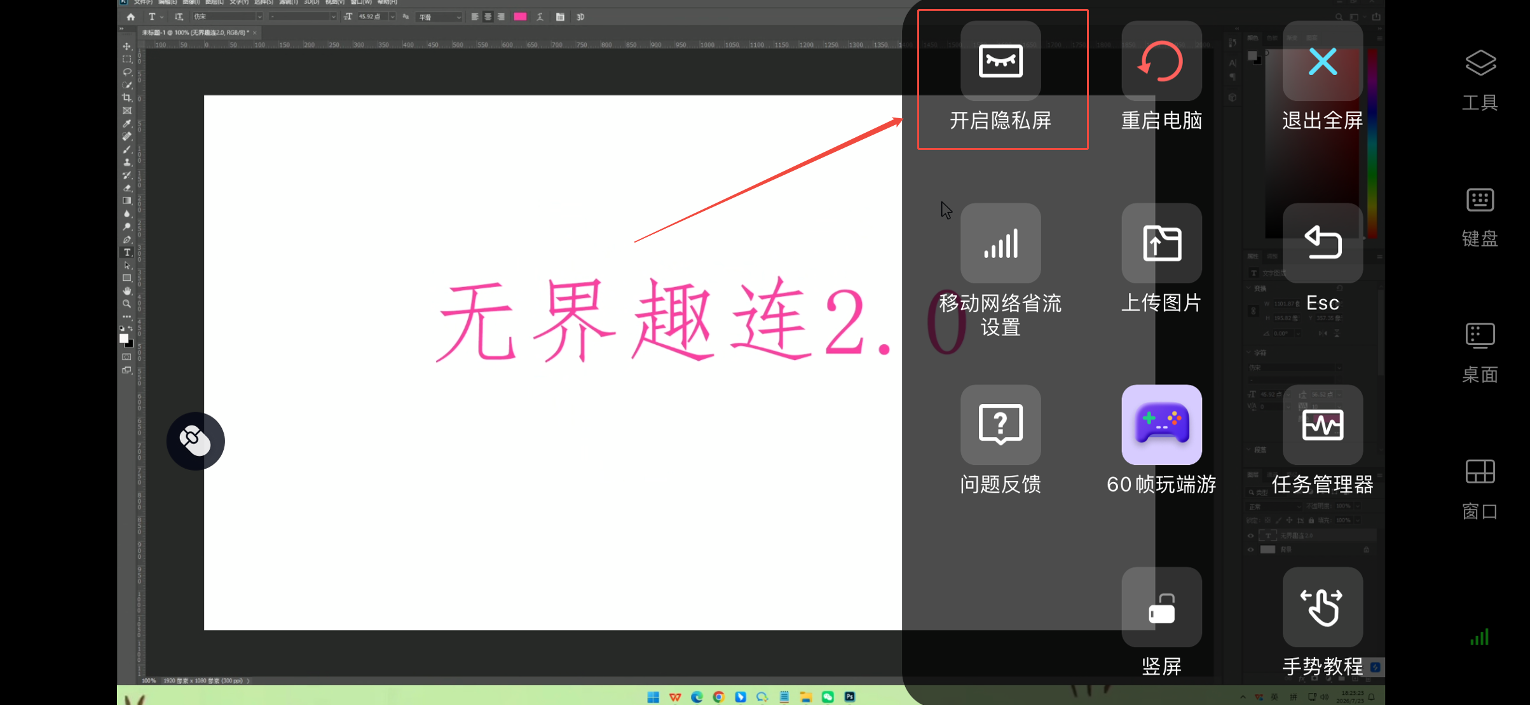Toggle text orientation in the options bar
Image resolution: width=1530 pixels, height=705 pixels.
point(179,17)
